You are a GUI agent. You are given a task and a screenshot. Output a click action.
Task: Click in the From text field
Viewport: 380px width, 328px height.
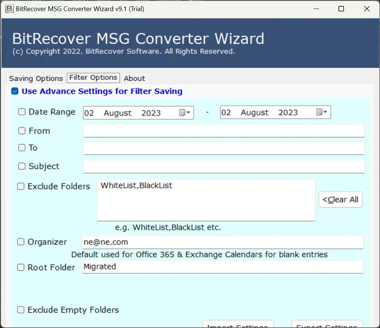[x=223, y=131]
